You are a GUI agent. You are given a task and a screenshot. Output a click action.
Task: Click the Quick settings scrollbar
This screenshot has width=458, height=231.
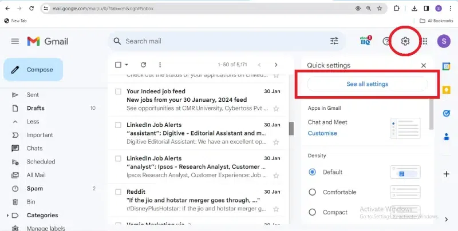point(432,114)
